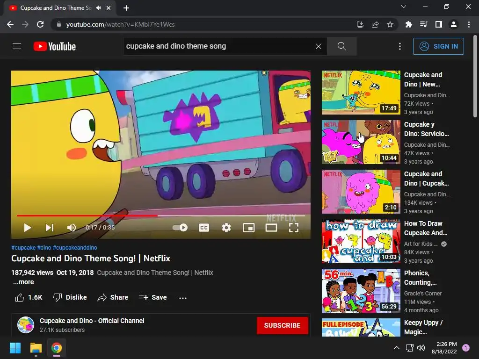Open File Explorer from the taskbar

pos(36,348)
